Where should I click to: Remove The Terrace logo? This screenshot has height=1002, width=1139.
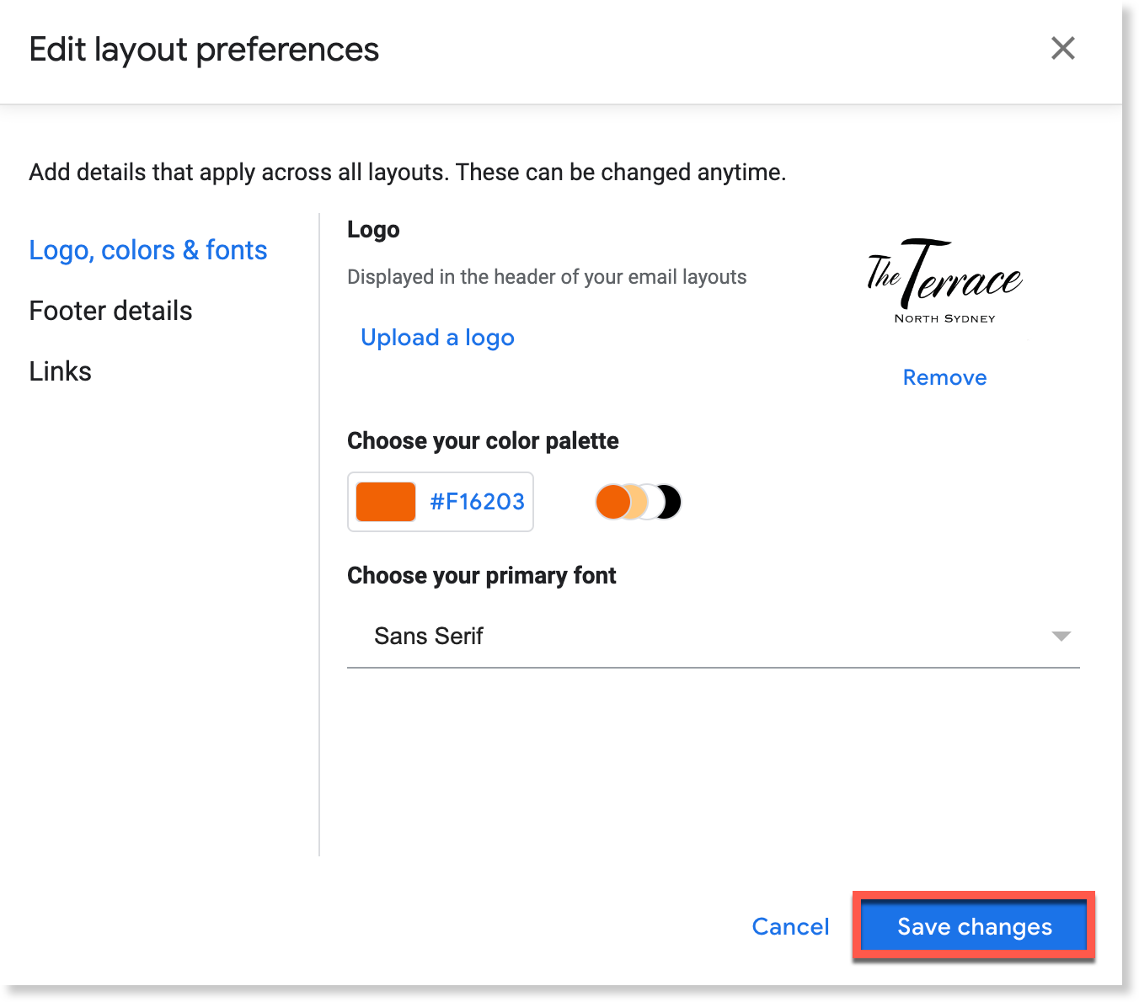[x=944, y=377]
